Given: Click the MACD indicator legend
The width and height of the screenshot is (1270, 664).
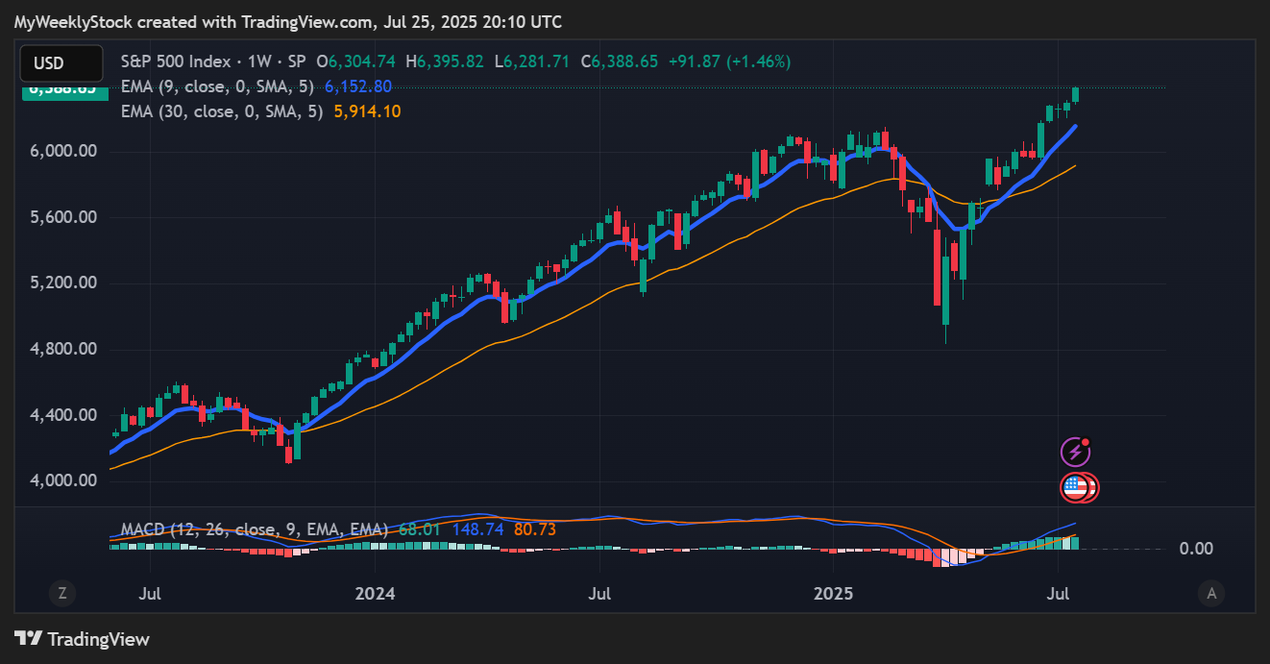Looking at the screenshot, I should [255, 529].
